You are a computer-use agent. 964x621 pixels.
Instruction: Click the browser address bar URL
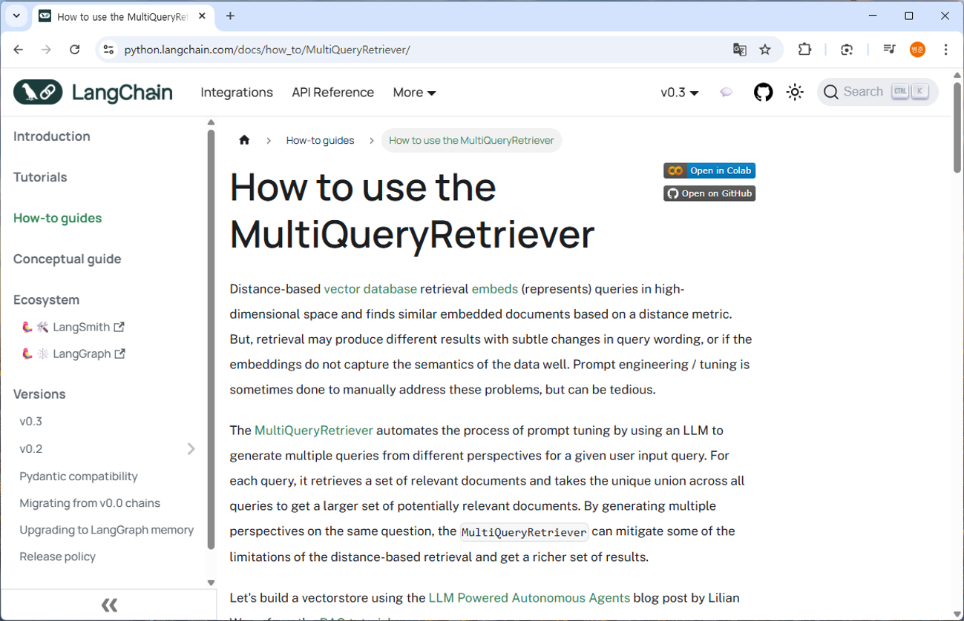point(267,50)
